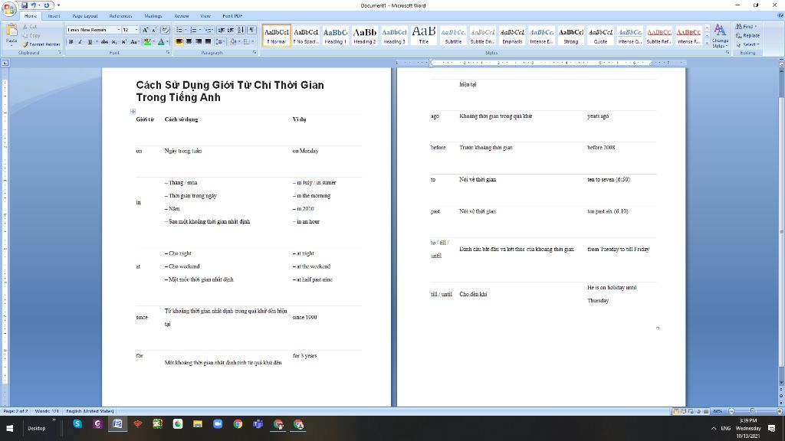The image size is (785, 441).
Task: Apply subscript formatting
Action: tap(115, 42)
